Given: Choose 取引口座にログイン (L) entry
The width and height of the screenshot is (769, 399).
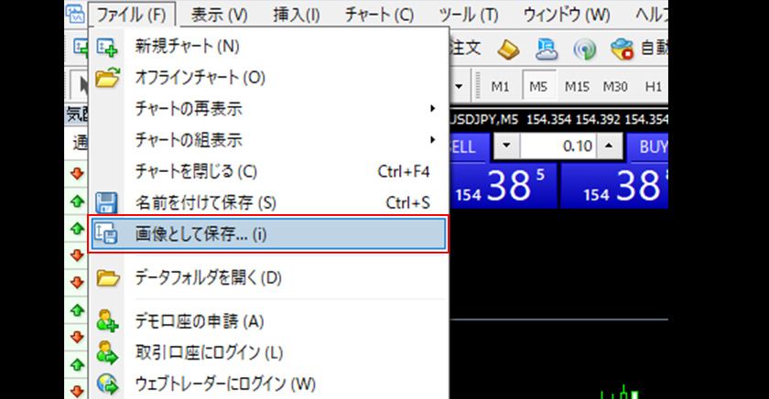Looking at the screenshot, I should [x=269, y=353].
